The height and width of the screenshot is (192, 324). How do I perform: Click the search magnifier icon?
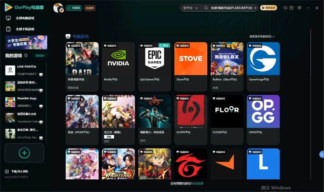206,8
